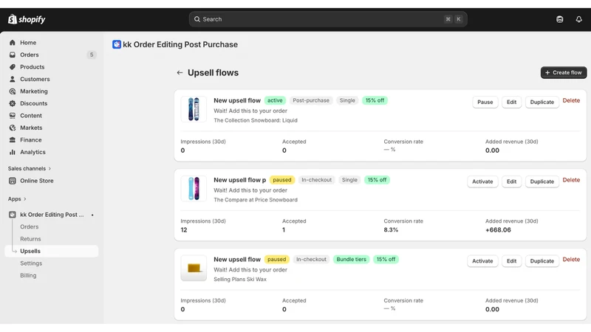
Task: Click the kk Order Editing app icon in sidebar
Action: pyautogui.click(x=13, y=215)
